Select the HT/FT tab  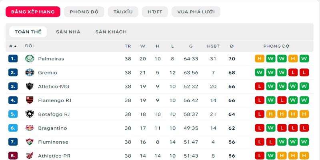(x=155, y=12)
